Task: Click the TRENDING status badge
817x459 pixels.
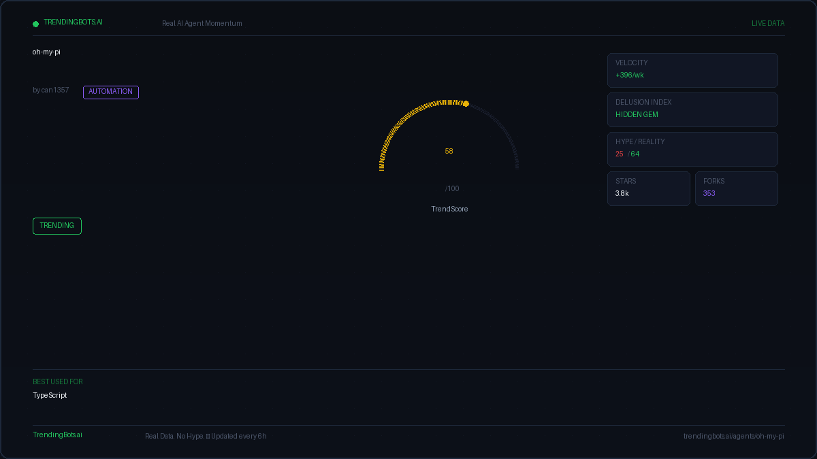Action: 57,226
